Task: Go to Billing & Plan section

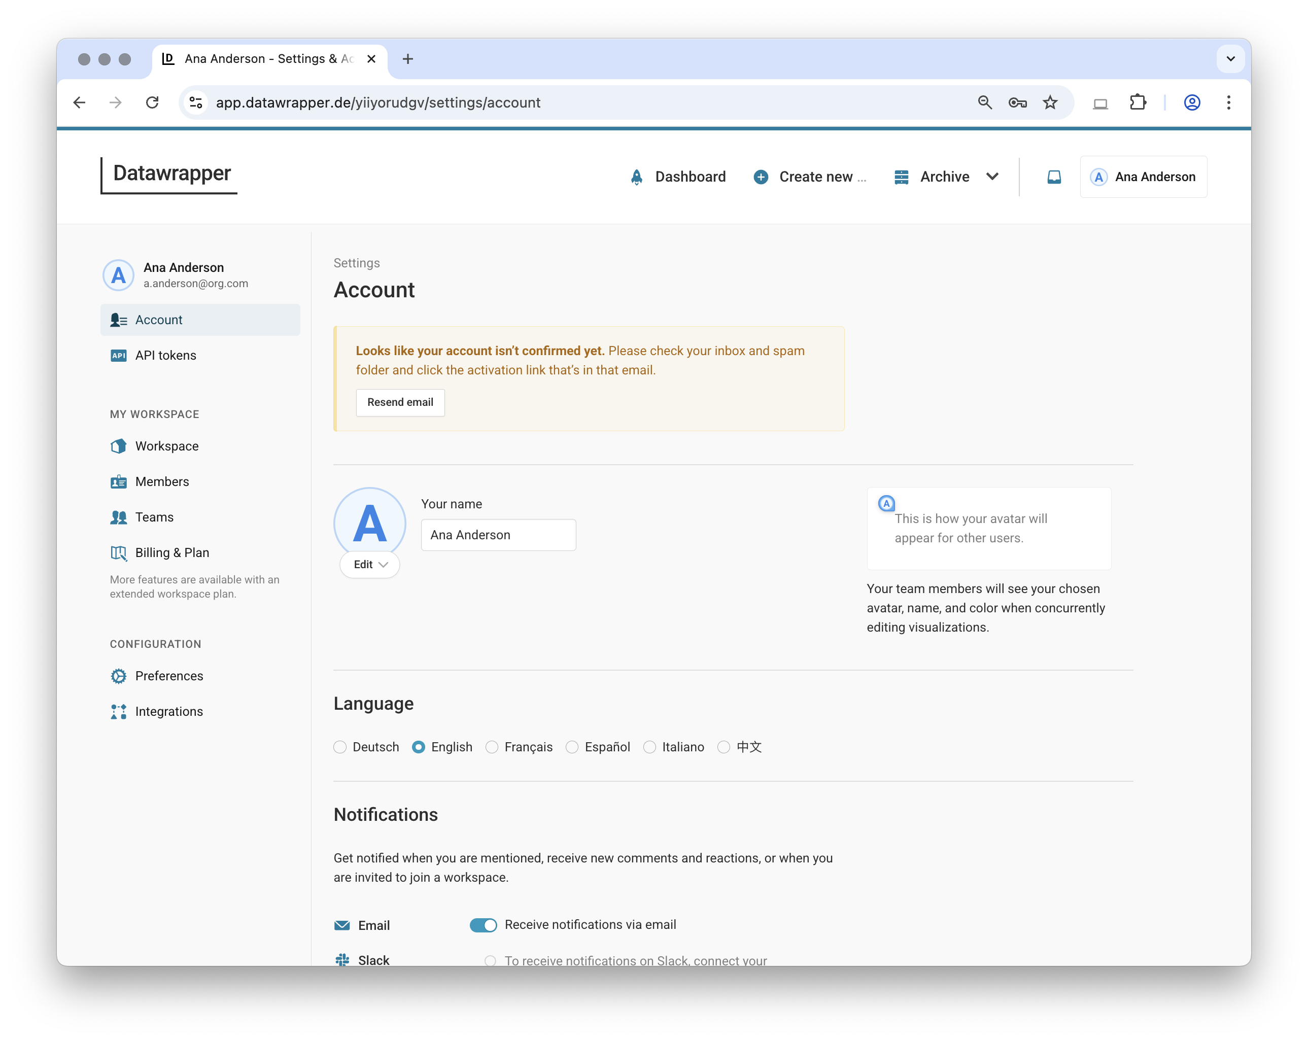Action: click(x=171, y=552)
